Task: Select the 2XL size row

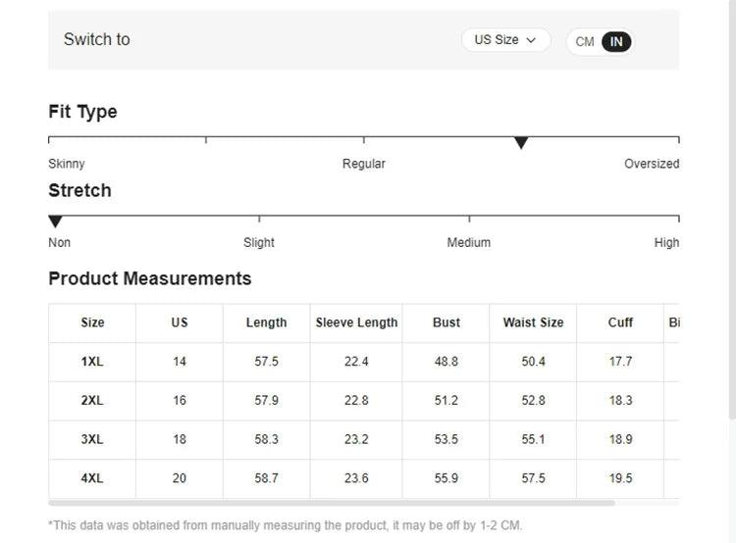Action: [92, 401]
